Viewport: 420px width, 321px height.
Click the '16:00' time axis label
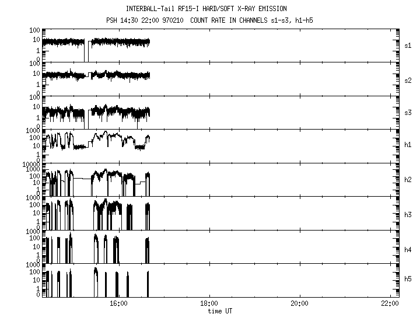[118, 303]
